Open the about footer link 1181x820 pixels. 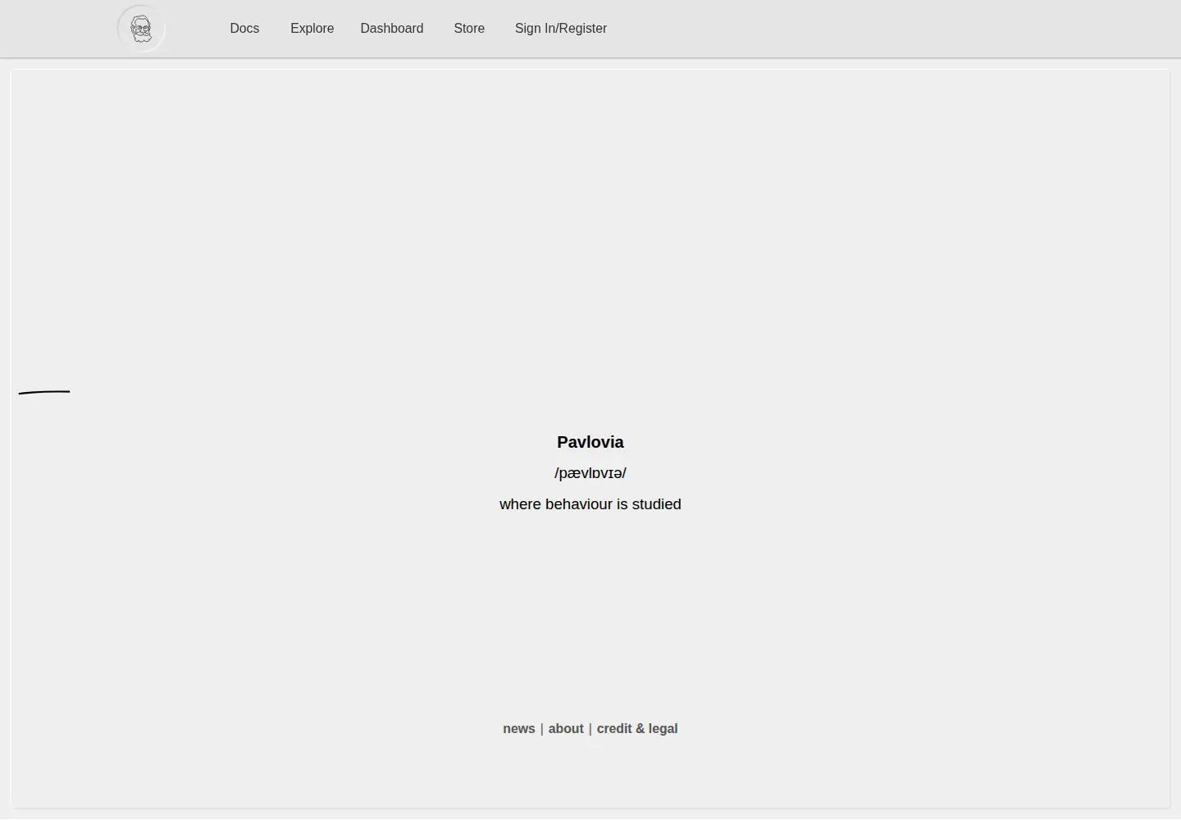(x=566, y=729)
